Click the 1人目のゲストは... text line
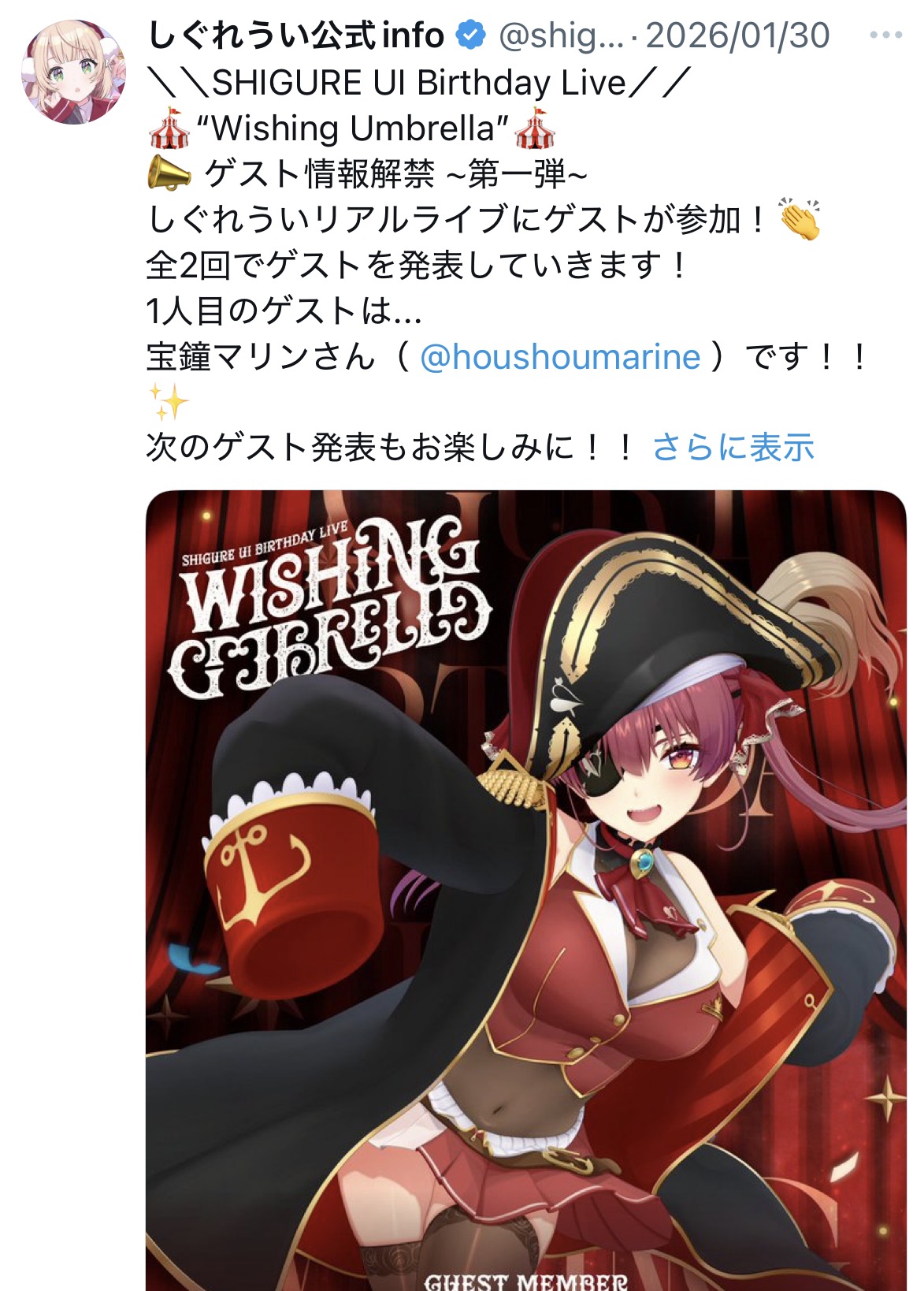Screen dimensions: 913x1291 pos(284,311)
